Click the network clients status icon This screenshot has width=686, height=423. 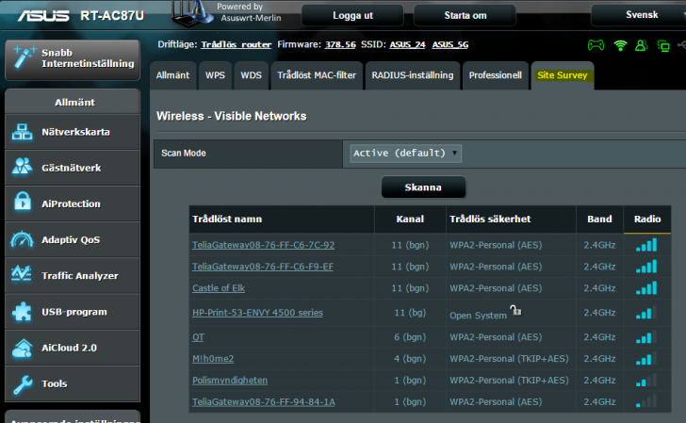(x=663, y=45)
